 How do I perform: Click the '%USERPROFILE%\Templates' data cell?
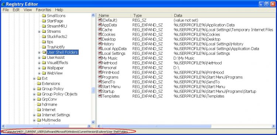click(199, 96)
